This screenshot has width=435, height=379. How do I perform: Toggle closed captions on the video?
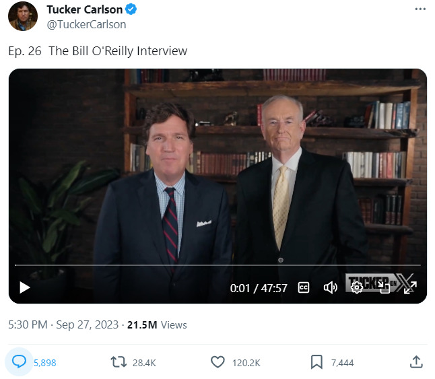tap(304, 287)
